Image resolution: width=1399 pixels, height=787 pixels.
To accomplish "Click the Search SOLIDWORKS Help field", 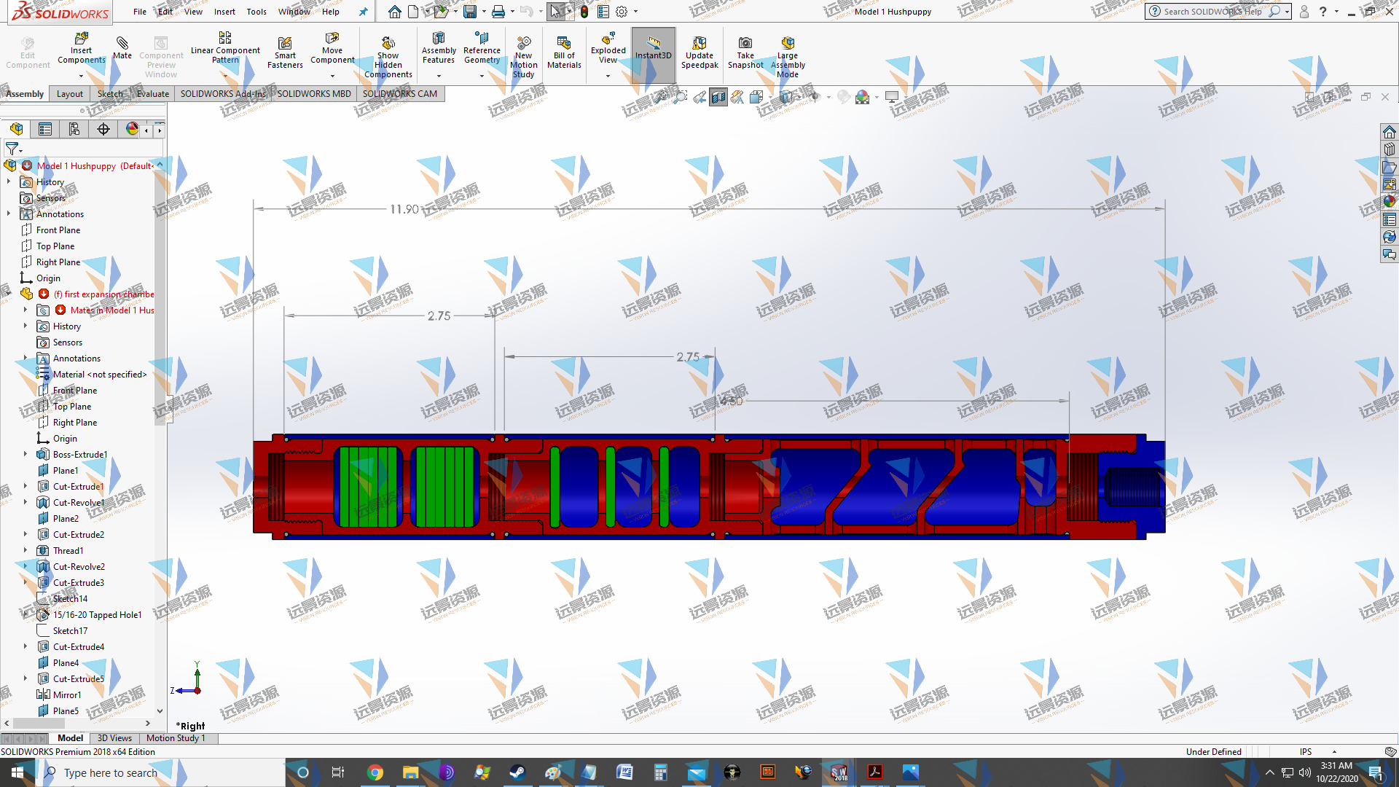I will [1211, 12].
